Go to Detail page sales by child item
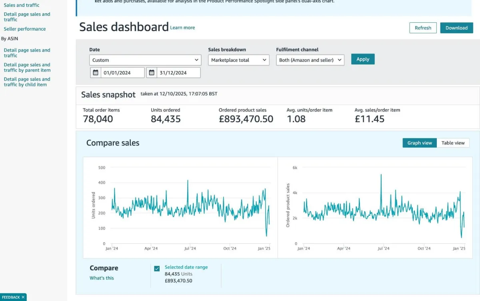 (27, 82)
